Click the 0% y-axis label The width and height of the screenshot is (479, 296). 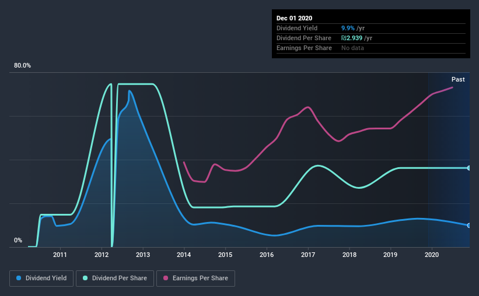[x=18, y=241]
